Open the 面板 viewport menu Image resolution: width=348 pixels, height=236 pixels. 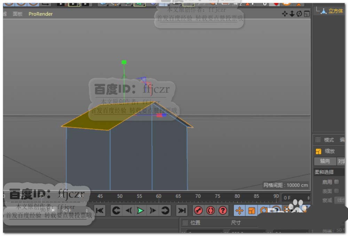tap(17, 14)
